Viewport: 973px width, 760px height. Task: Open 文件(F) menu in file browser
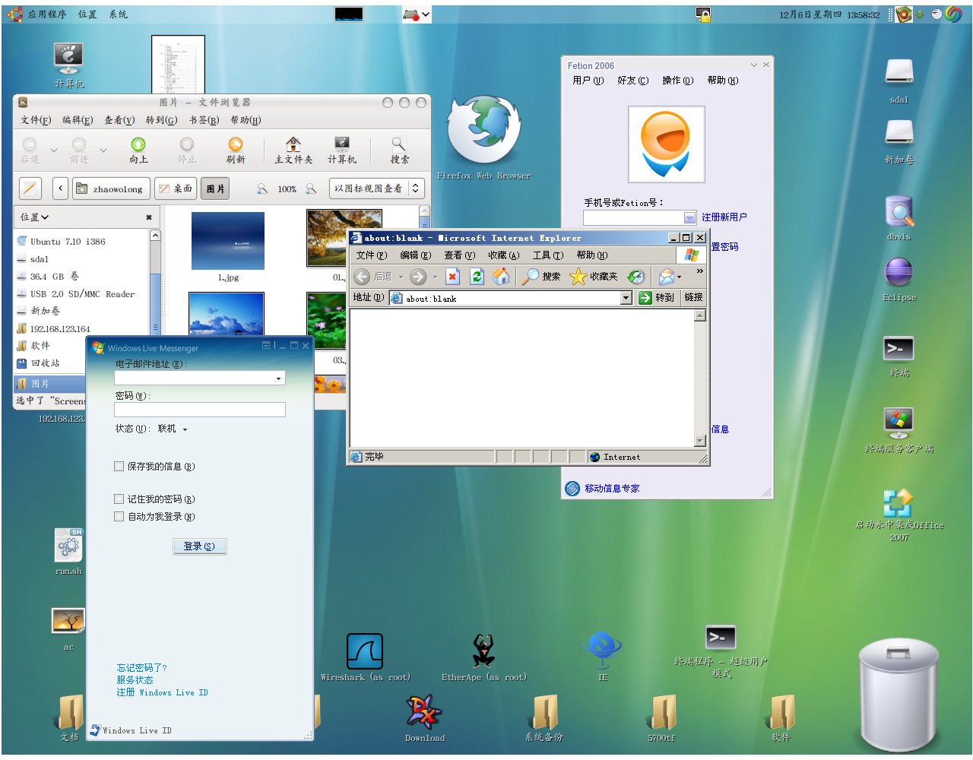[x=36, y=120]
